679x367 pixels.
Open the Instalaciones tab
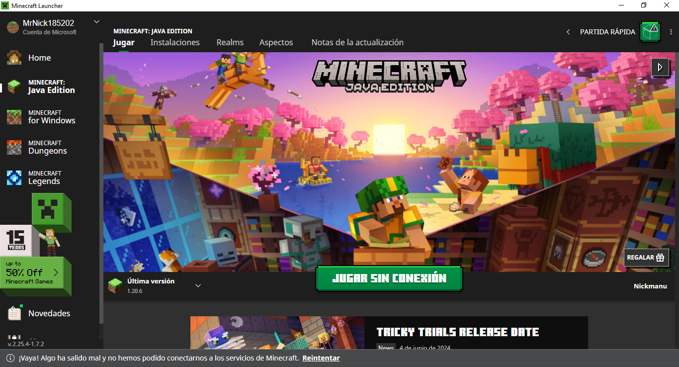click(x=175, y=42)
